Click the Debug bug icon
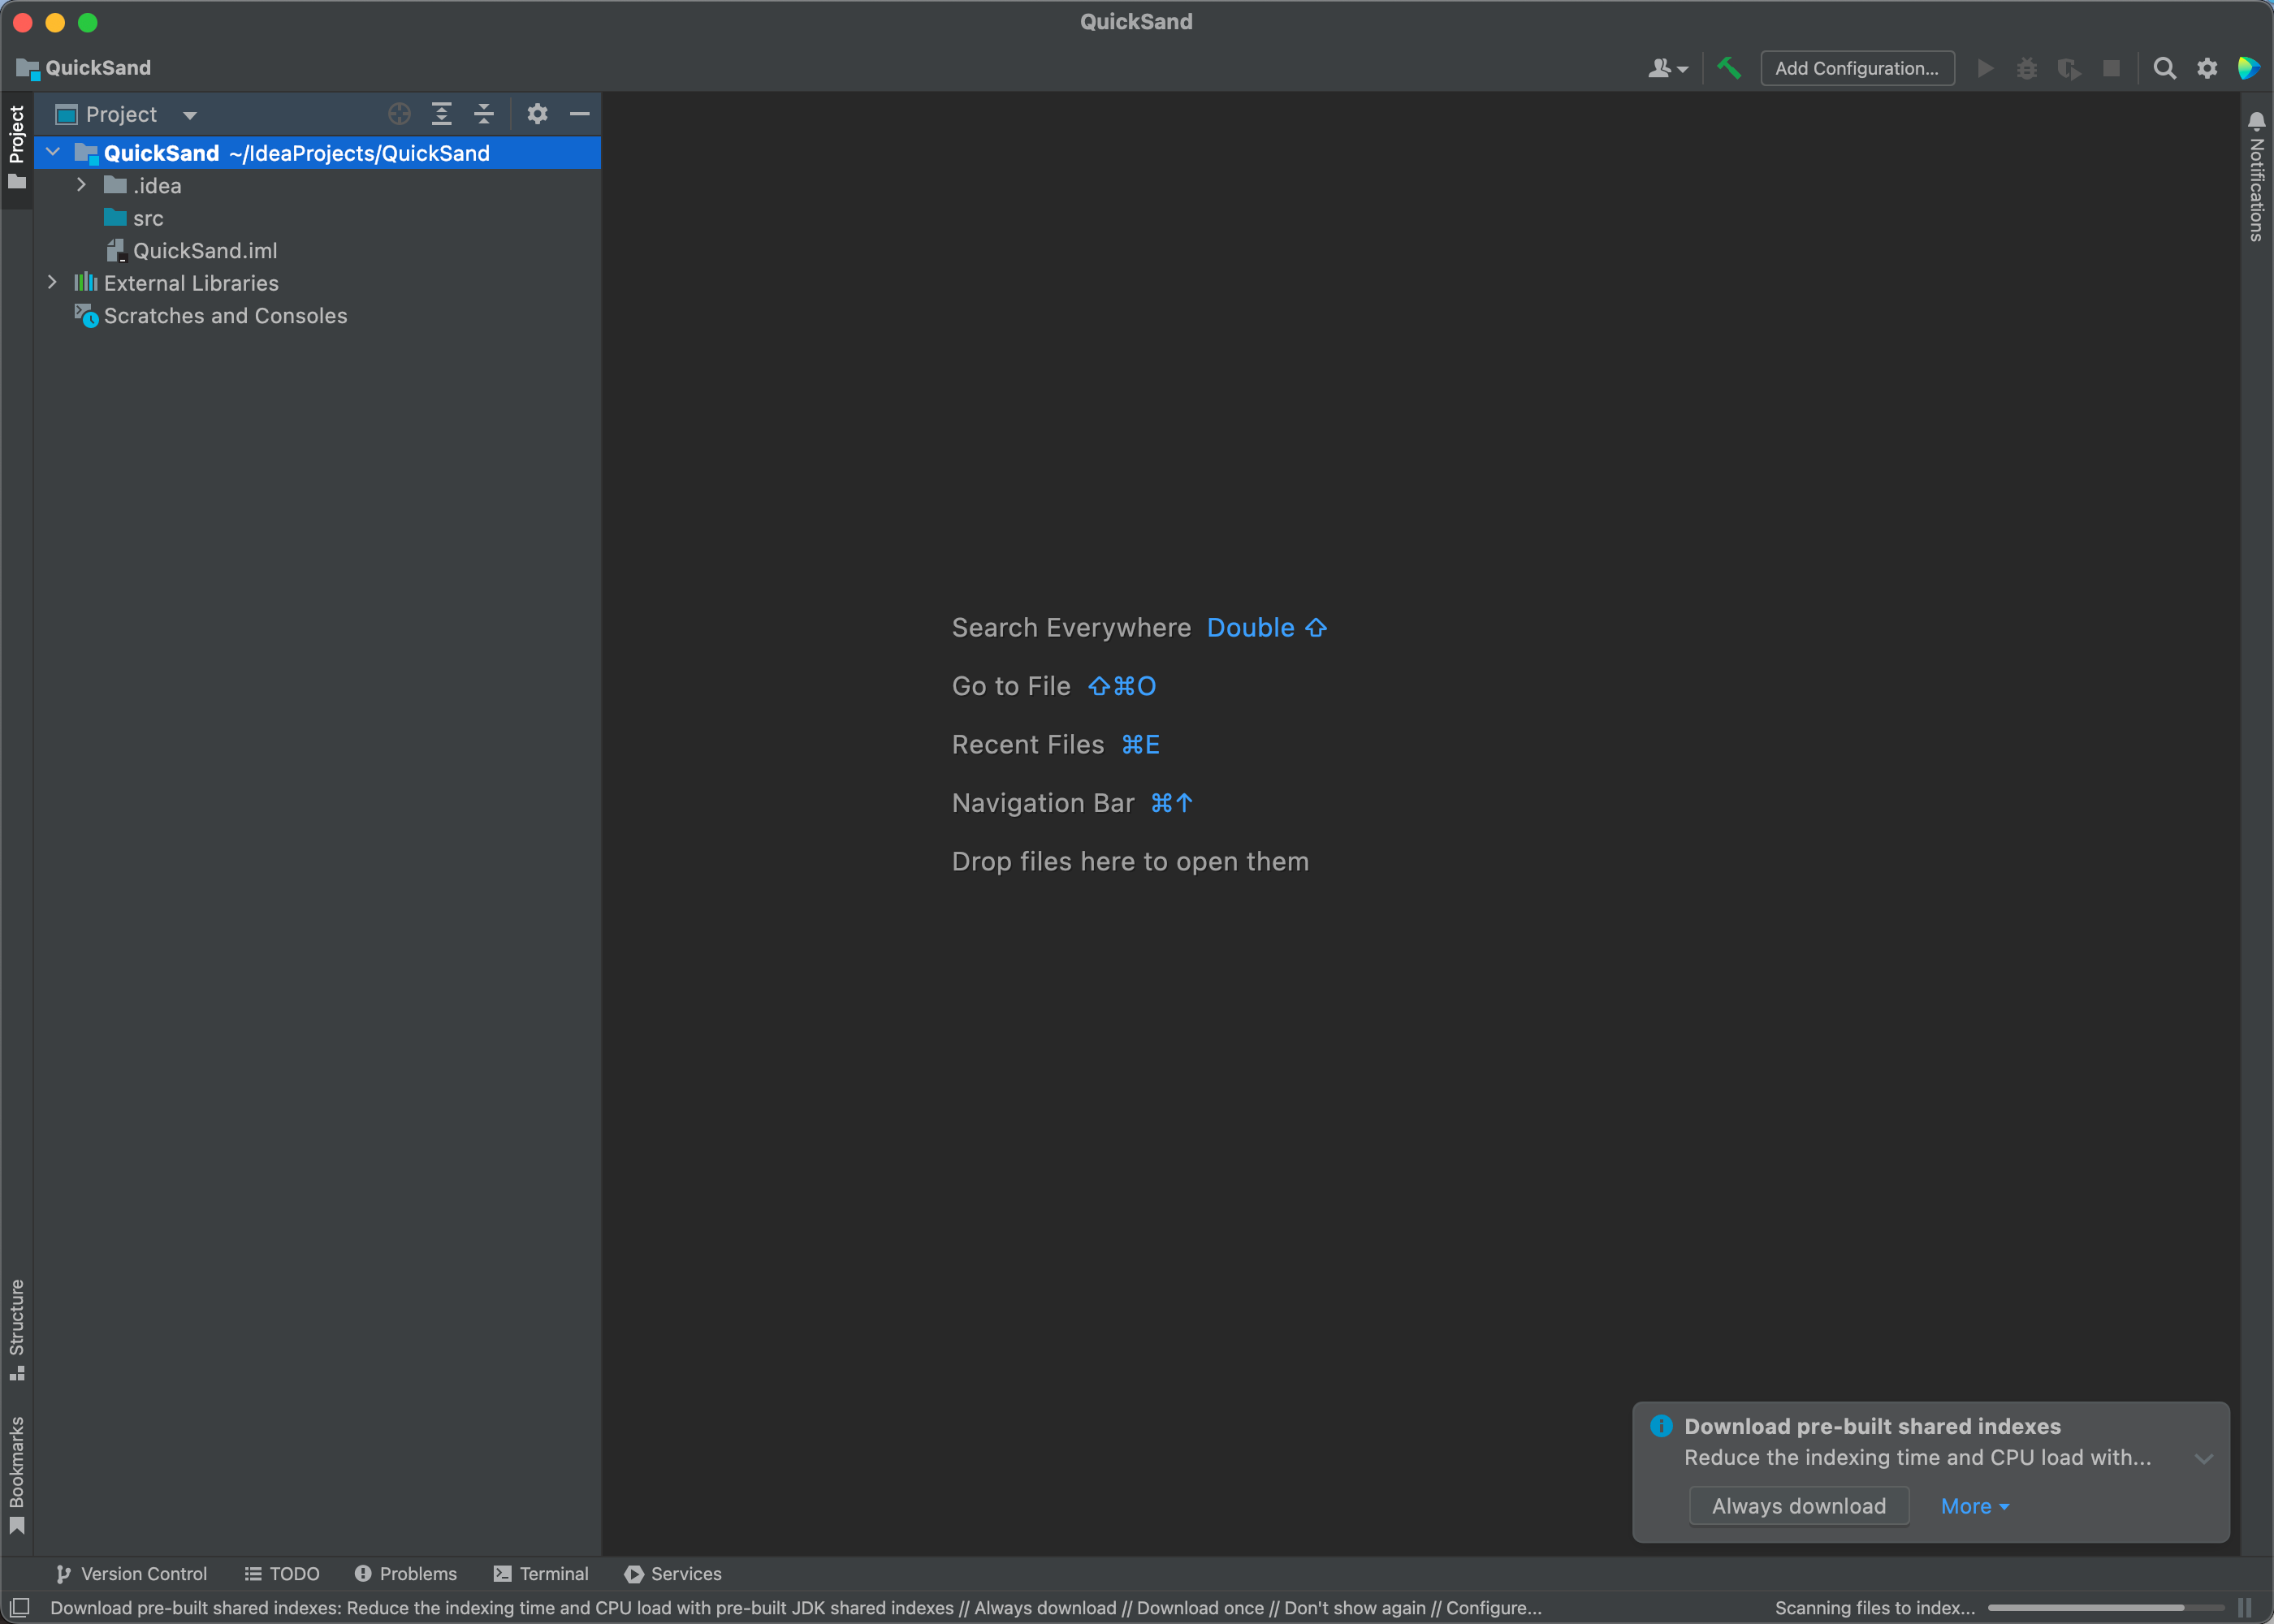 point(2027,68)
